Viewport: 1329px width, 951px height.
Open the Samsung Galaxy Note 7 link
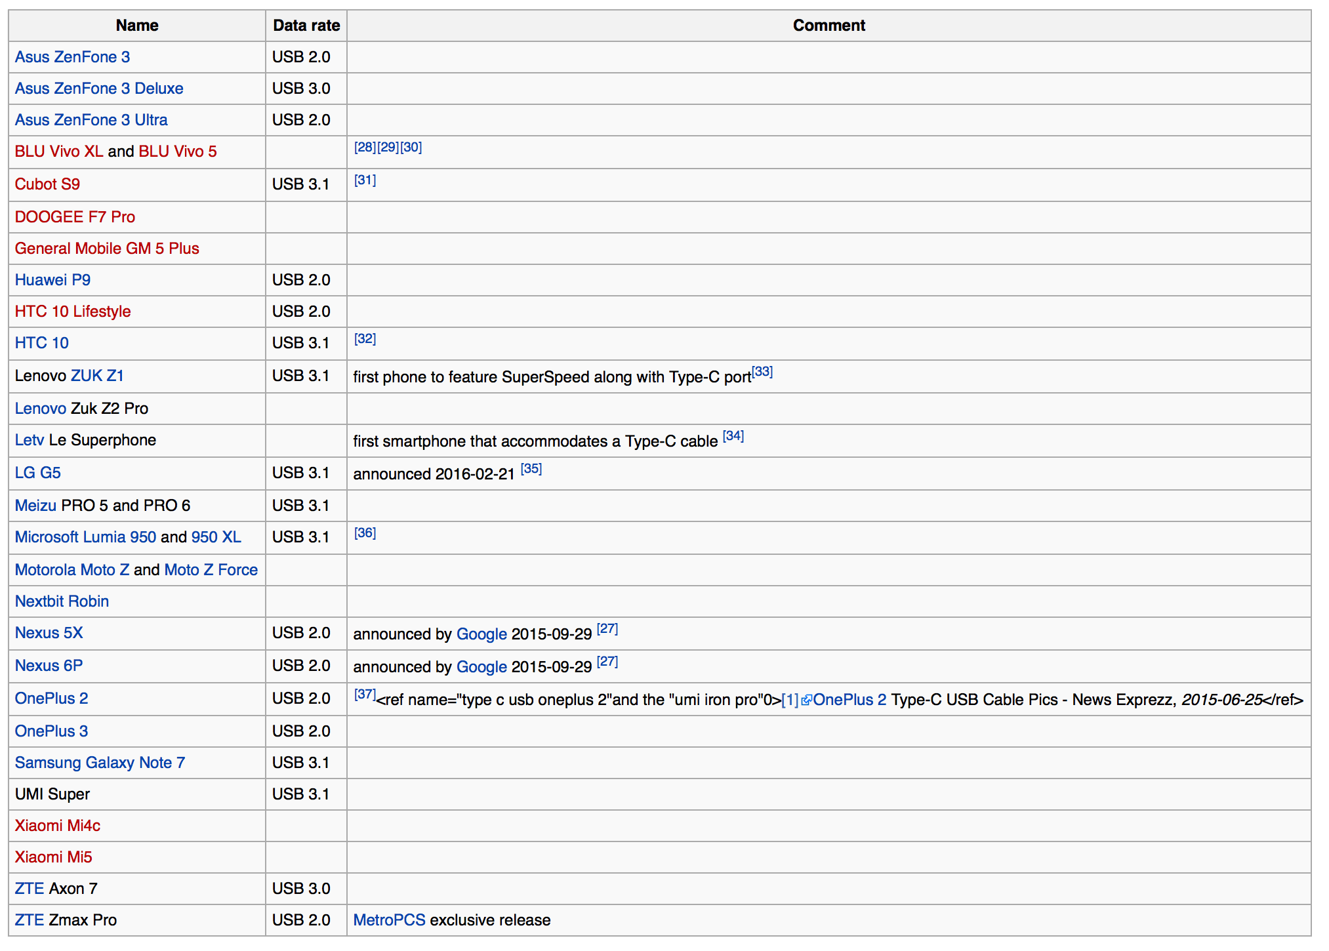[100, 763]
